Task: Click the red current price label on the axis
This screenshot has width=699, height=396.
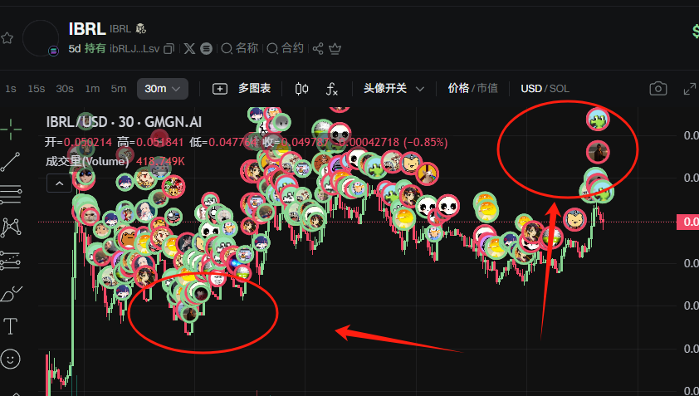Action: click(x=688, y=222)
